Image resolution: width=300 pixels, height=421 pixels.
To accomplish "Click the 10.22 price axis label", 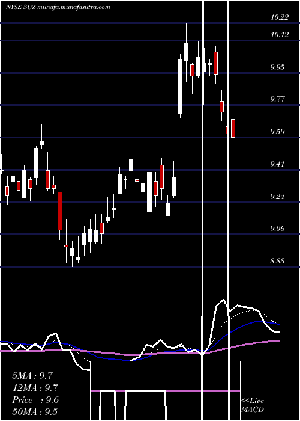I will pos(280,17).
